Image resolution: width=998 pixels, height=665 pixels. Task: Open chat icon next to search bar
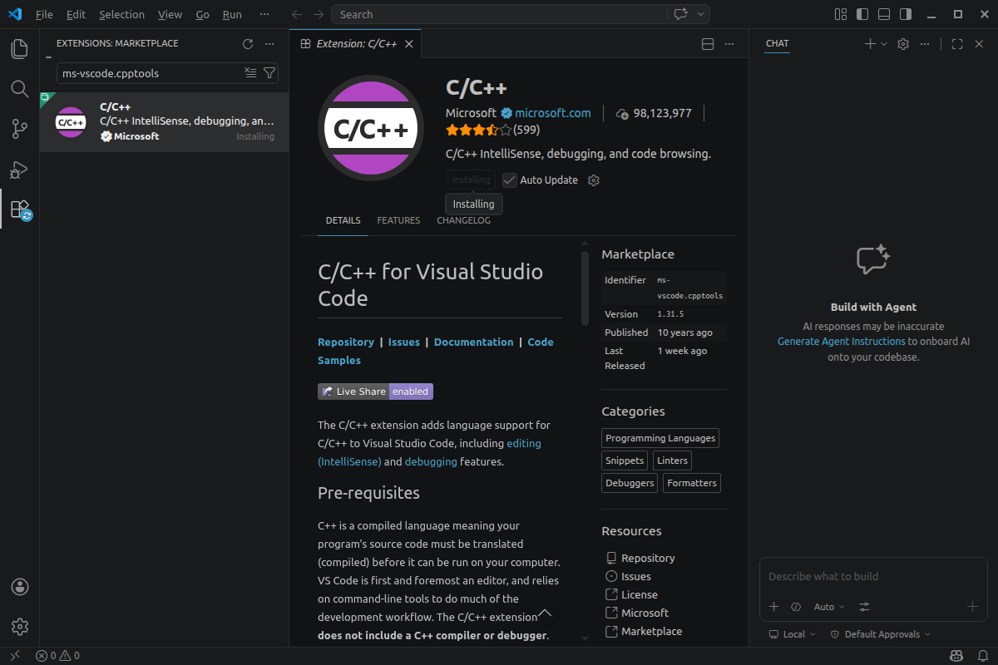click(680, 14)
